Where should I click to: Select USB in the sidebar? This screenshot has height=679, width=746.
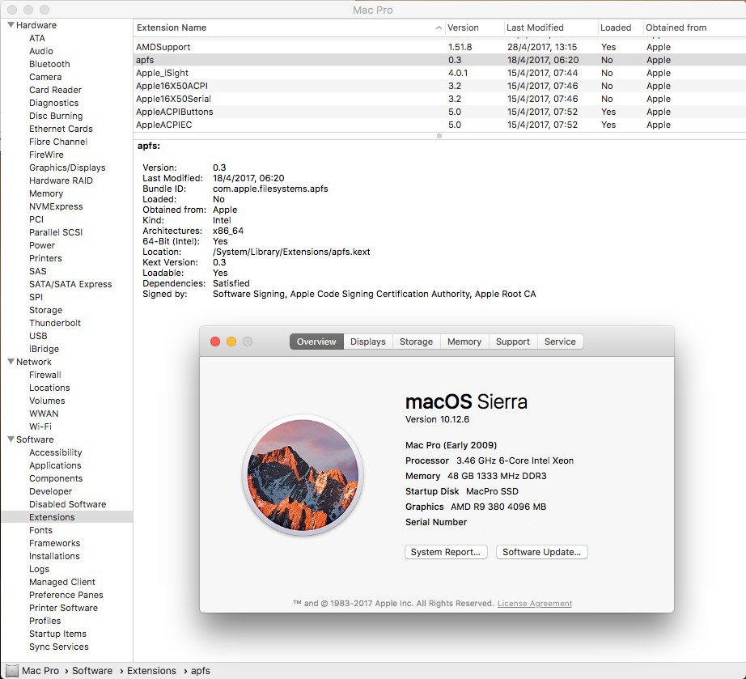pyautogui.click(x=38, y=336)
